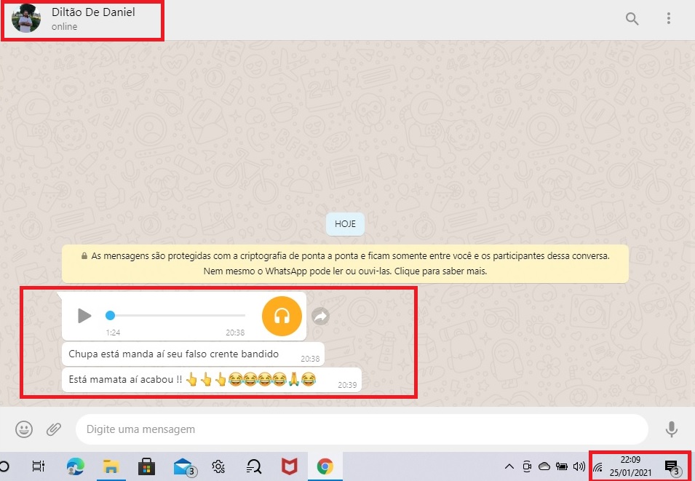This screenshot has height=481, width=695.
Task: Open the volume speaker tray icon
Action: point(579,466)
